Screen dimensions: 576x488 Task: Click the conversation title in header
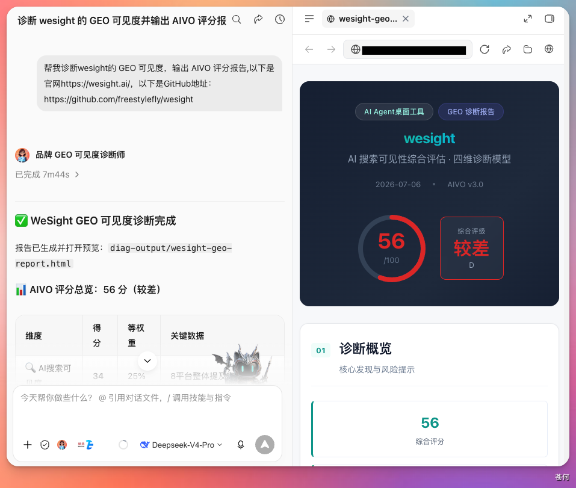coord(122,20)
